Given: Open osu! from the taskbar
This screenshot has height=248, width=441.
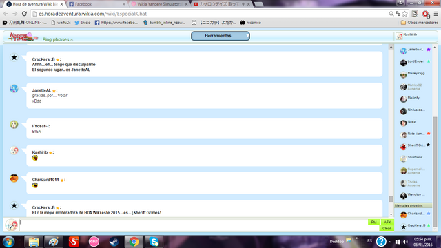Looking at the screenshot, I should tap(94, 242).
